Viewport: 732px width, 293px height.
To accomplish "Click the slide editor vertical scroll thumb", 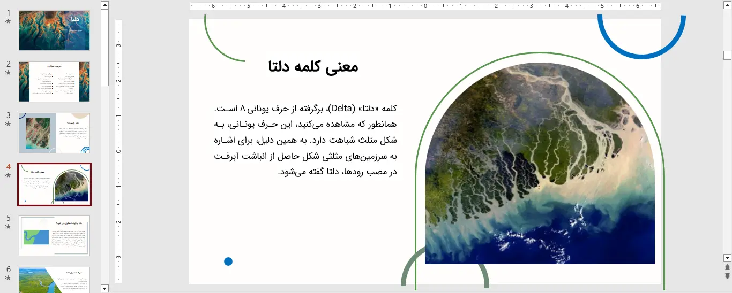I will (x=727, y=55).
